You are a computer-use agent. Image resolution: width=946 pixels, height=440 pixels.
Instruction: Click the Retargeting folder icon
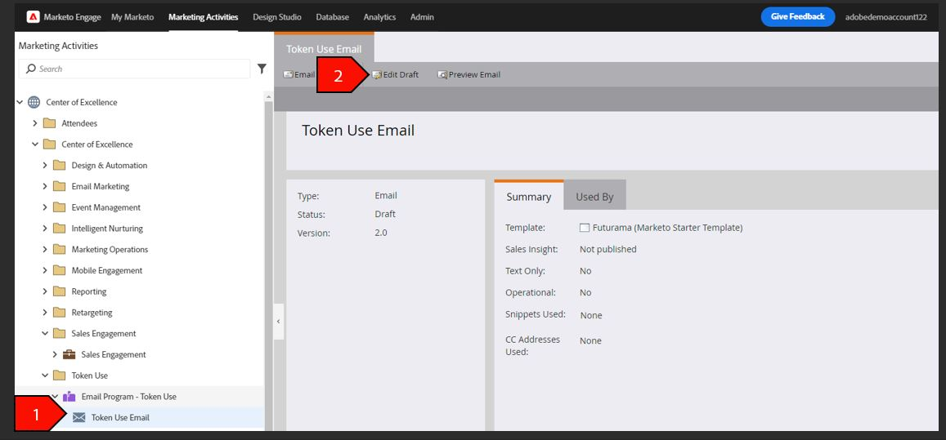59,313
